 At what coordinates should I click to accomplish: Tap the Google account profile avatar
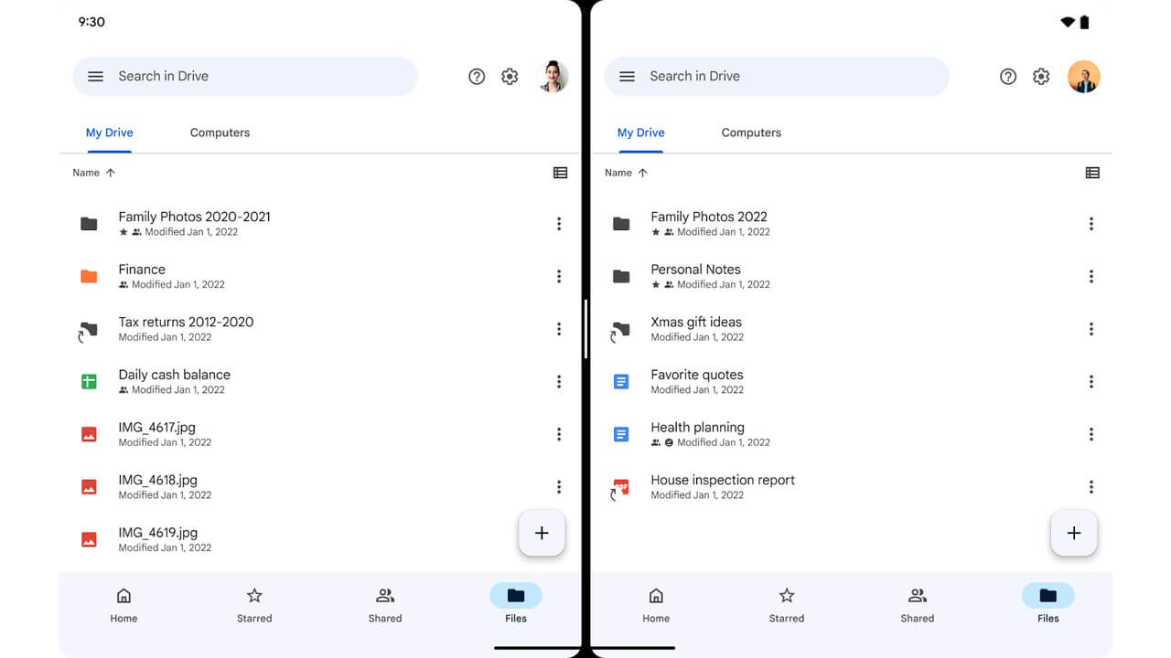point(553,76)
